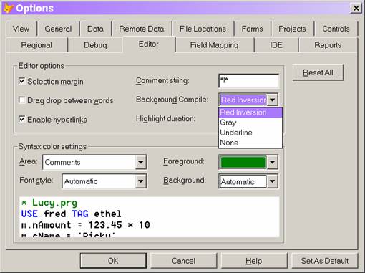Open the Foreground color dropdown arrow
The width and height of the screenshot is (365, 273).
[272, 162]
